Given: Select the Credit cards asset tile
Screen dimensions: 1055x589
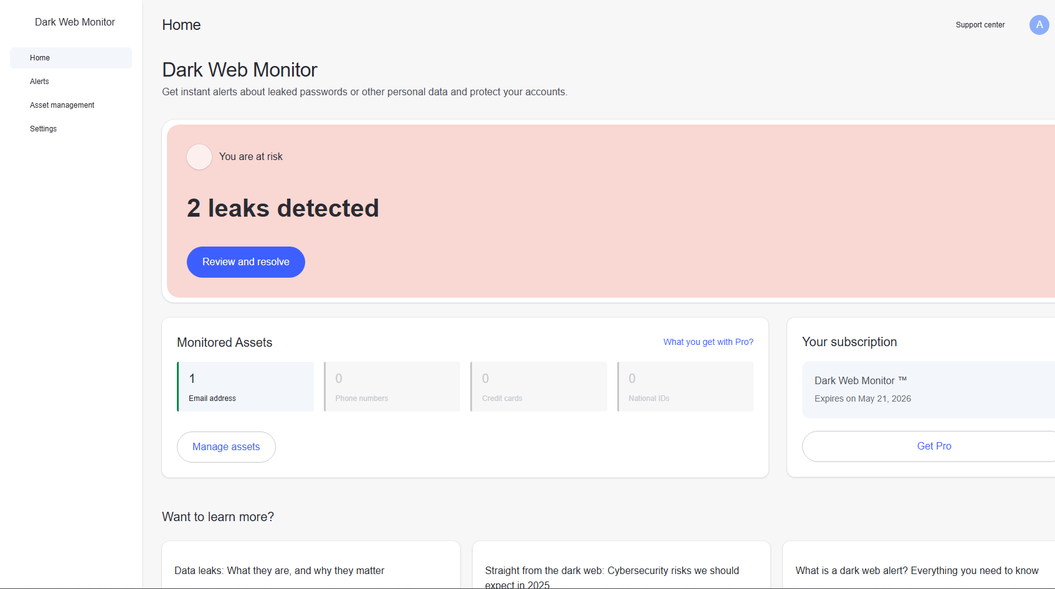Looking at the screenshot, I should click(x=539, y=387).
